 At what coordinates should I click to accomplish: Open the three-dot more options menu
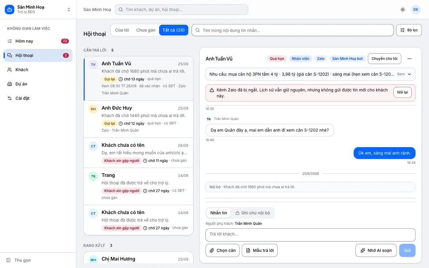pyautogui.click(x=410, y=59)
